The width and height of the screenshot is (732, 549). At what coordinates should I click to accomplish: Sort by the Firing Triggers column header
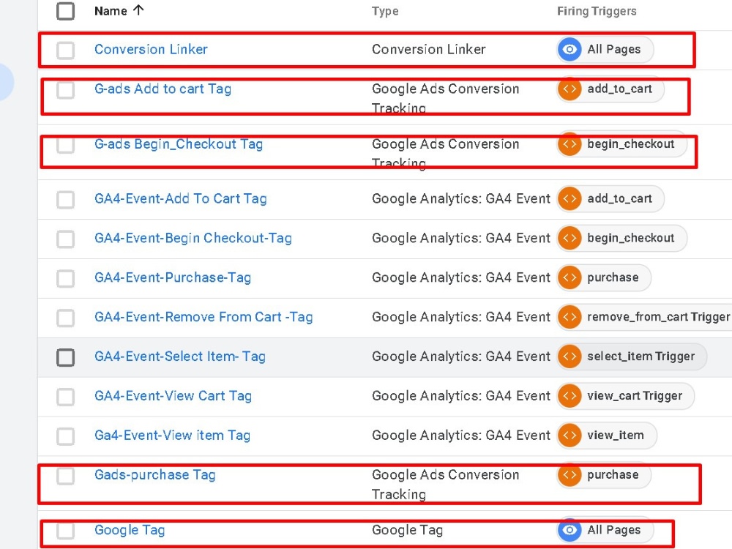pos(597,11)
